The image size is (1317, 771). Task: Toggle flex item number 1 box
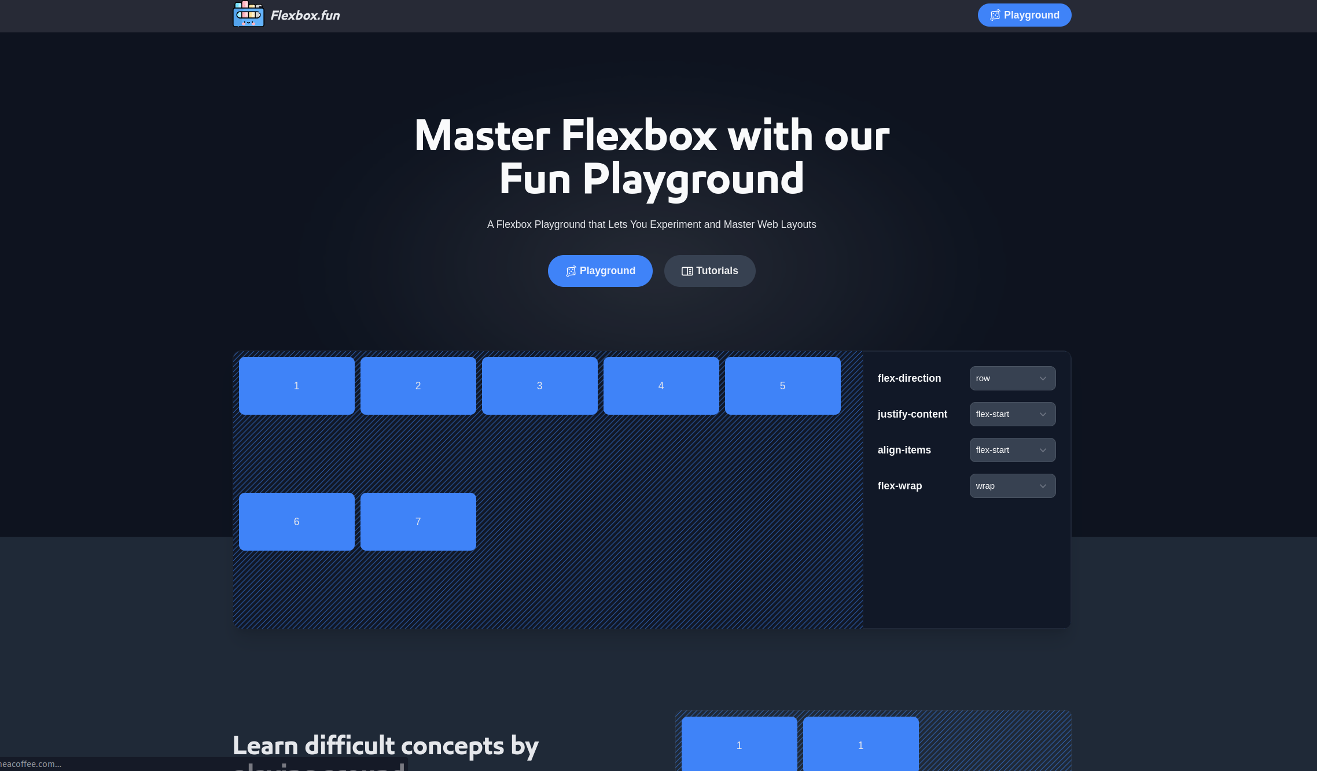296,385
